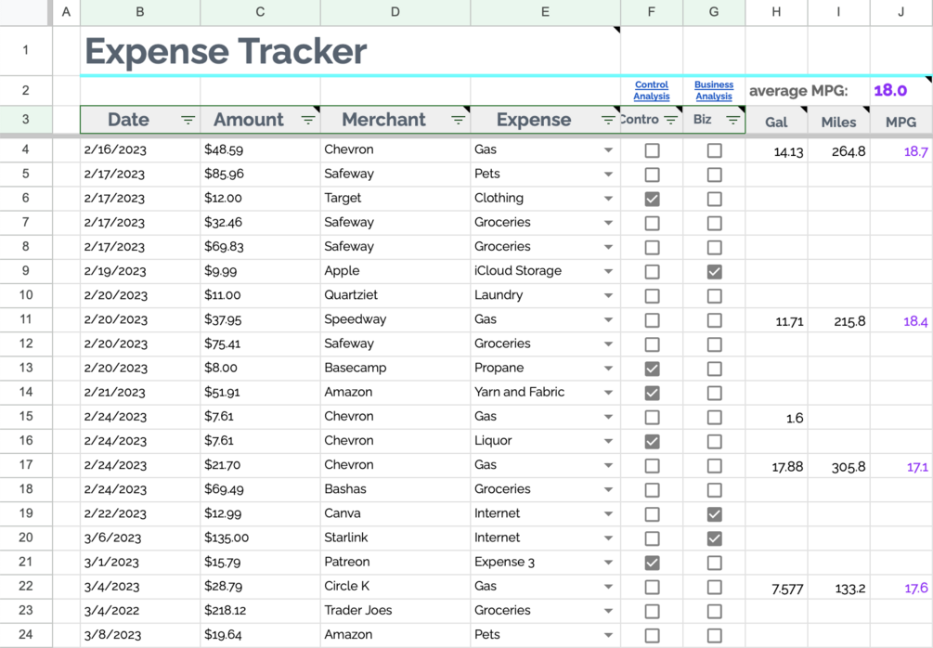Select column H header
Screen dimensions: 933x648
click(776, 12)
